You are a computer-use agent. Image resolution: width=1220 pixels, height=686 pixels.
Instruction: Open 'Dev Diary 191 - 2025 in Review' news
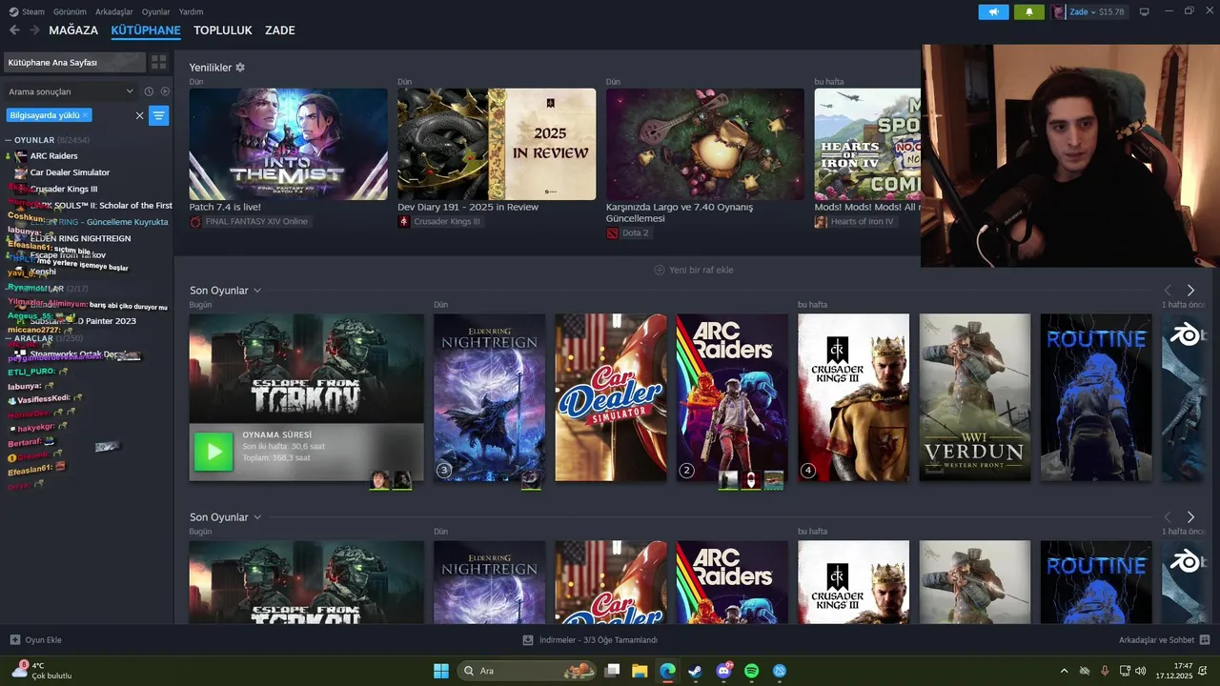[497, 144]
